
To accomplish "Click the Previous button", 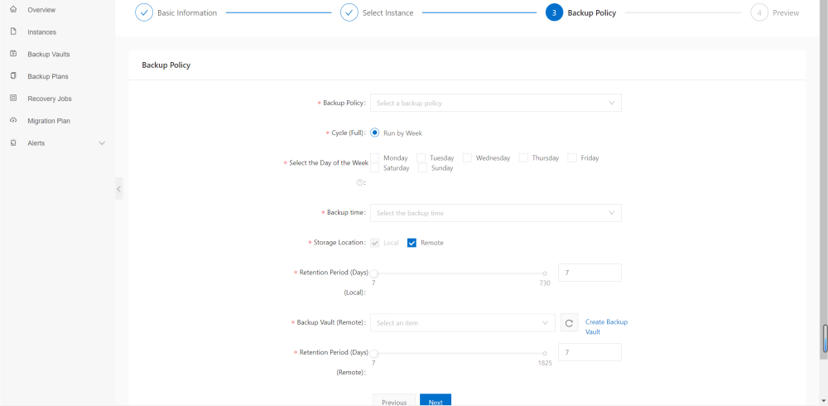I will coord(394,400).
